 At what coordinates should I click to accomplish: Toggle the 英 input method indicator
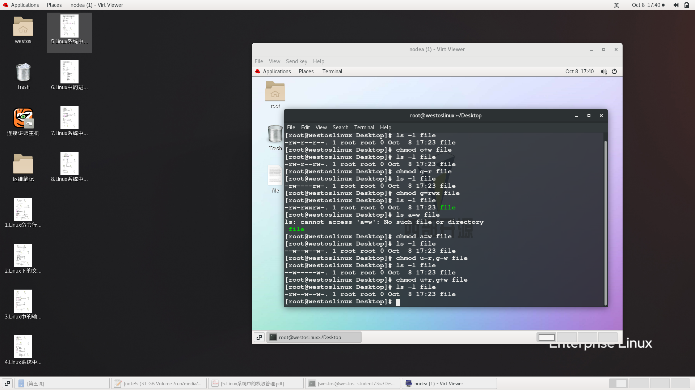616,5
